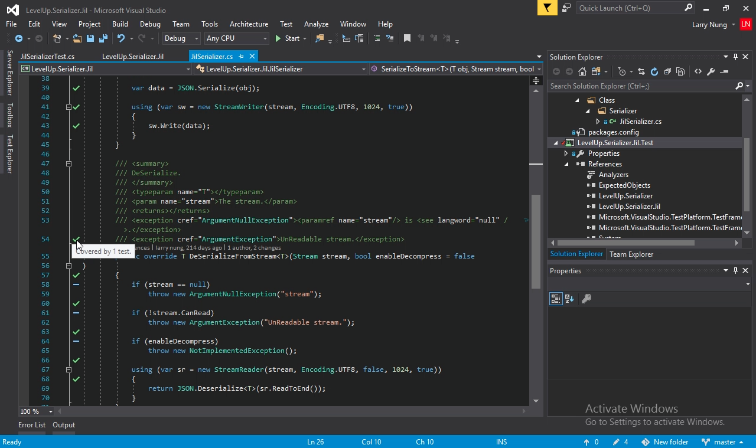Viewport: 756px width, 448px height.
Task: Click the pending changes pencil count in status bar
Action: click(620, 442)
